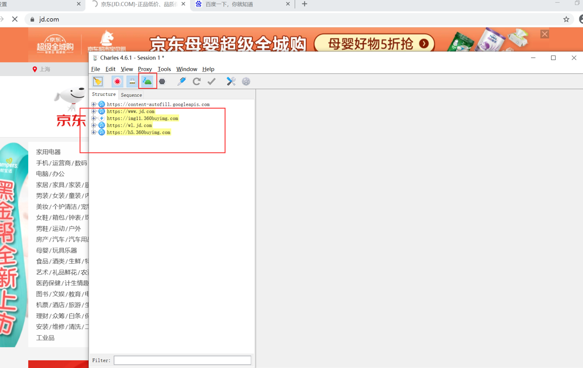
Task: Switch to the Sequence tab
Action: click(x=131, y=95)
